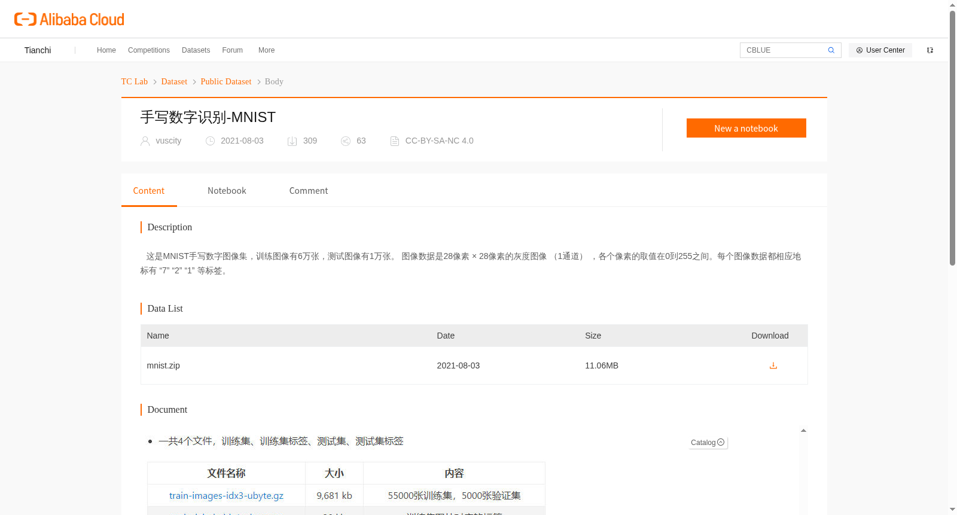Click the New a notebook button
Screen dimensions: 957x515
point(746,128)
